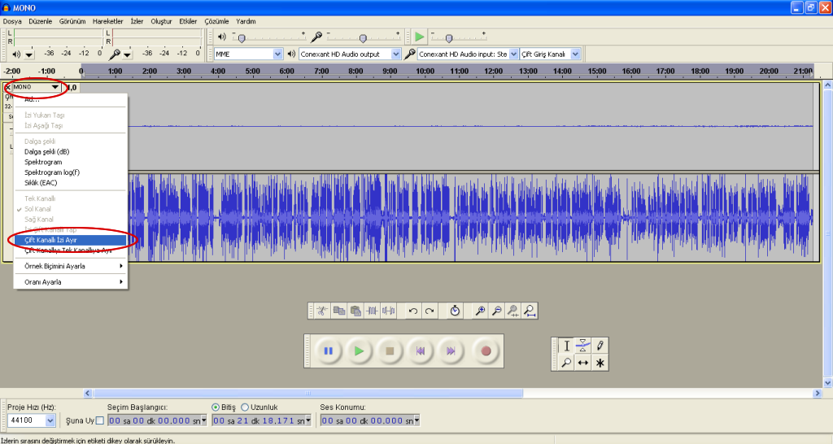Select the Envelope tool
The image size is (833, 444).
[x=582, y=346]
